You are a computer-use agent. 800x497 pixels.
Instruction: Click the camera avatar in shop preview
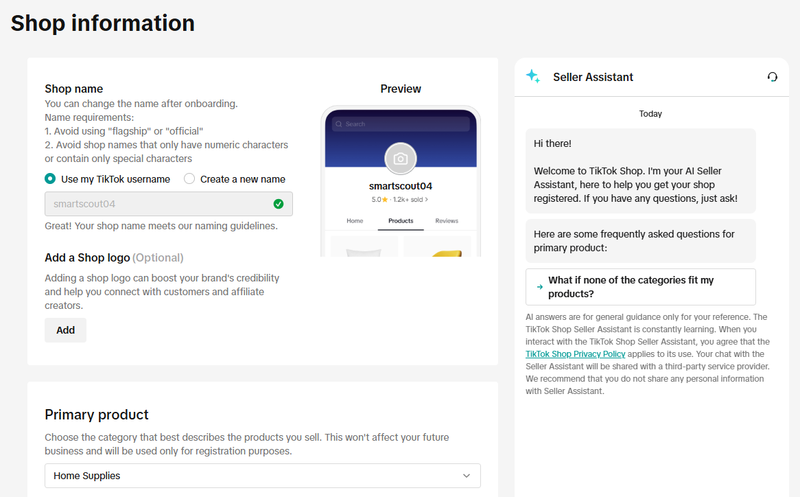[401, 159]
